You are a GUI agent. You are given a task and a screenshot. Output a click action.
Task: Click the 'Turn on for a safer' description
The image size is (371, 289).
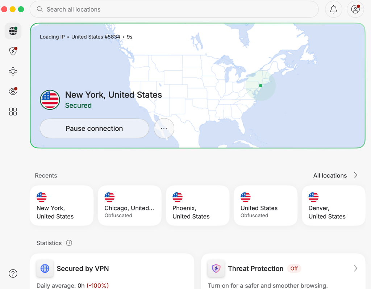(268, 285)
